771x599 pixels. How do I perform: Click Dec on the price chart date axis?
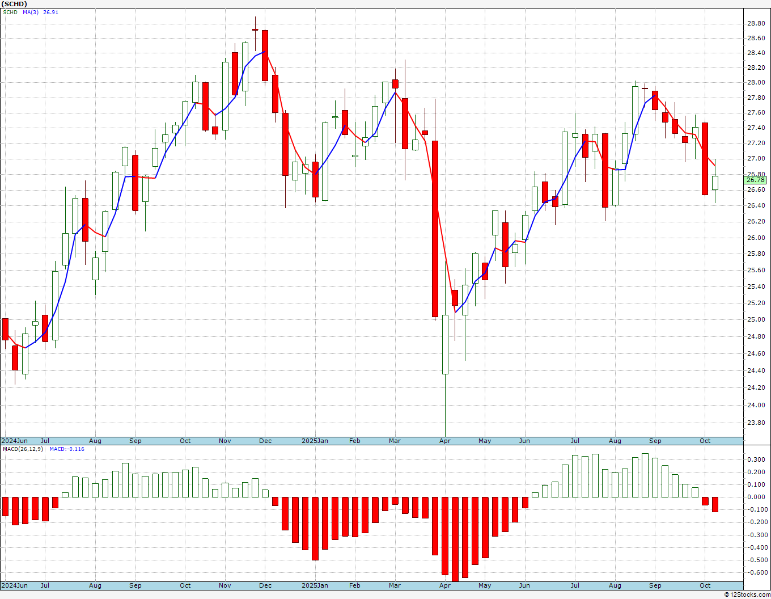[x=265, y=441]
